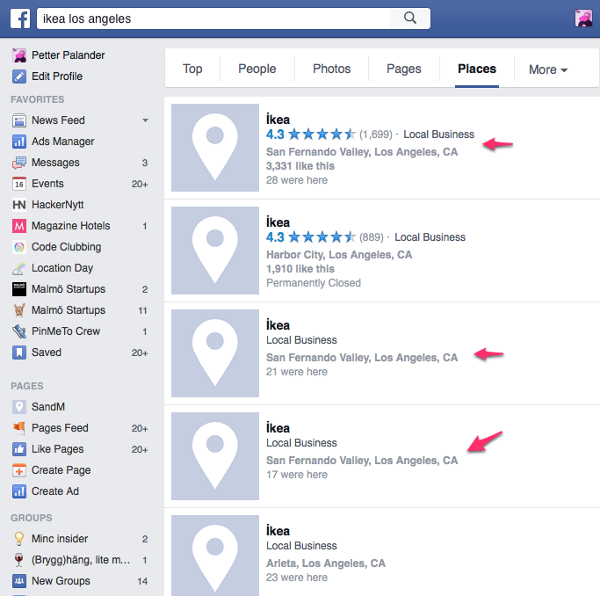This screenshot has height=596, width=600.
Task: Click the Like Pages thumbs-up icon
Action: pyautogui.click(x=19, y=449)
